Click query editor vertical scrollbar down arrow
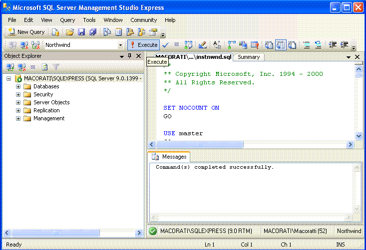The height and width of the screenshot is (250, 366). pos(359,136)
